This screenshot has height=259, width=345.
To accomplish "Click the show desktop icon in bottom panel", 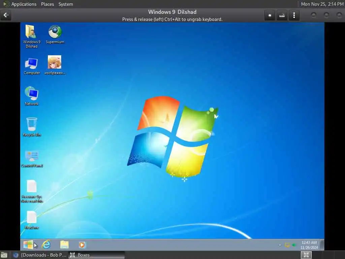I will (x=4, y=255).
